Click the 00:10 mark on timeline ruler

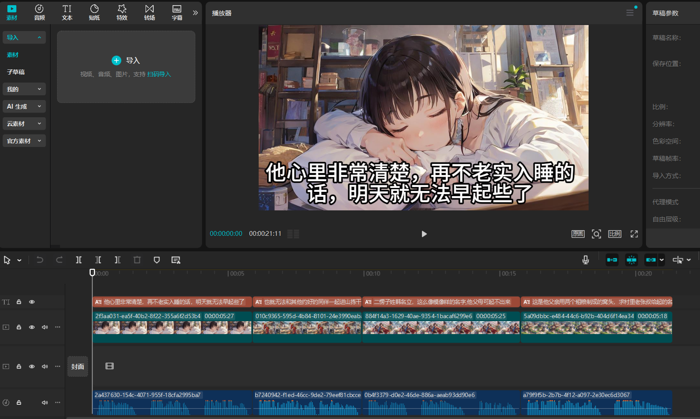(372, 273)
